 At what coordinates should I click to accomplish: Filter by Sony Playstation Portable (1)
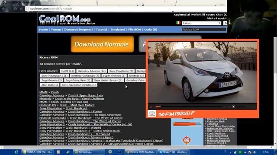[79, 85]
